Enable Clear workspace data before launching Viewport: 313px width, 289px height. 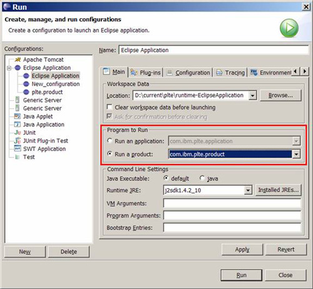point(109,107)
